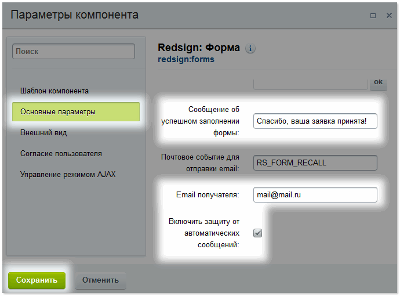400x296 pixels.
Task: Click the success message text field
Action: click(315, 121)
